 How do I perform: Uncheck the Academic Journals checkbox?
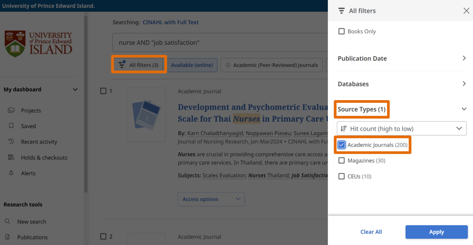(x=342, y=145)
